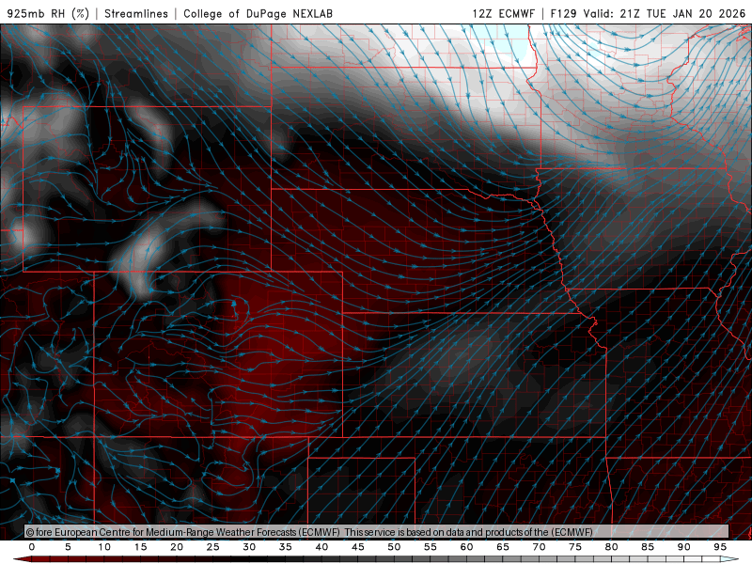752x564 pixels.
Task: Click the 50 value on the color scale
Action: click(394, 547)
